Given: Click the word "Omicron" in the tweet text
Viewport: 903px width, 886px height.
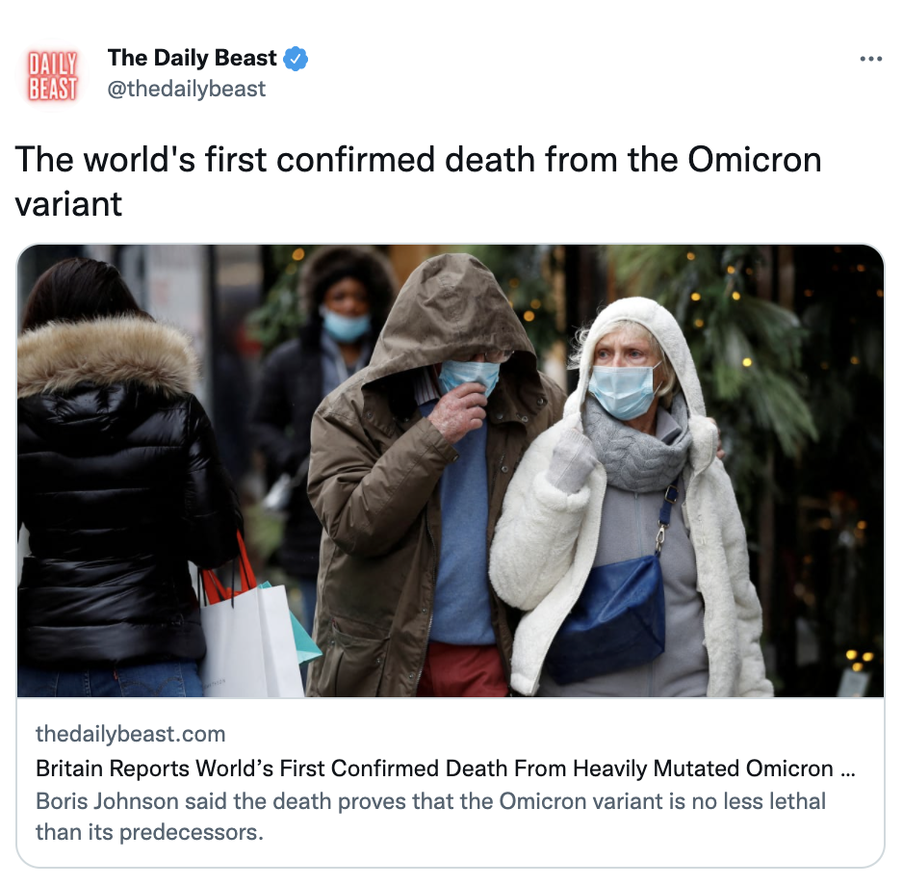Looking at the screenshot, I should [x=755, y=159].
